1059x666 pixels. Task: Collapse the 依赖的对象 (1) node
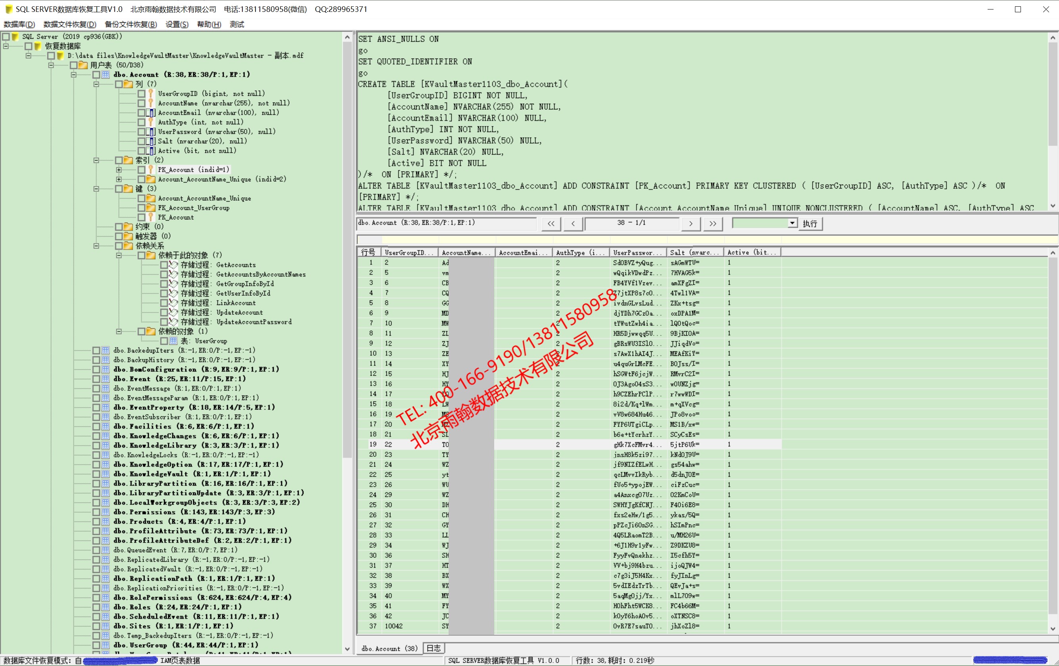pyautogui.click(x=118, y=332)
